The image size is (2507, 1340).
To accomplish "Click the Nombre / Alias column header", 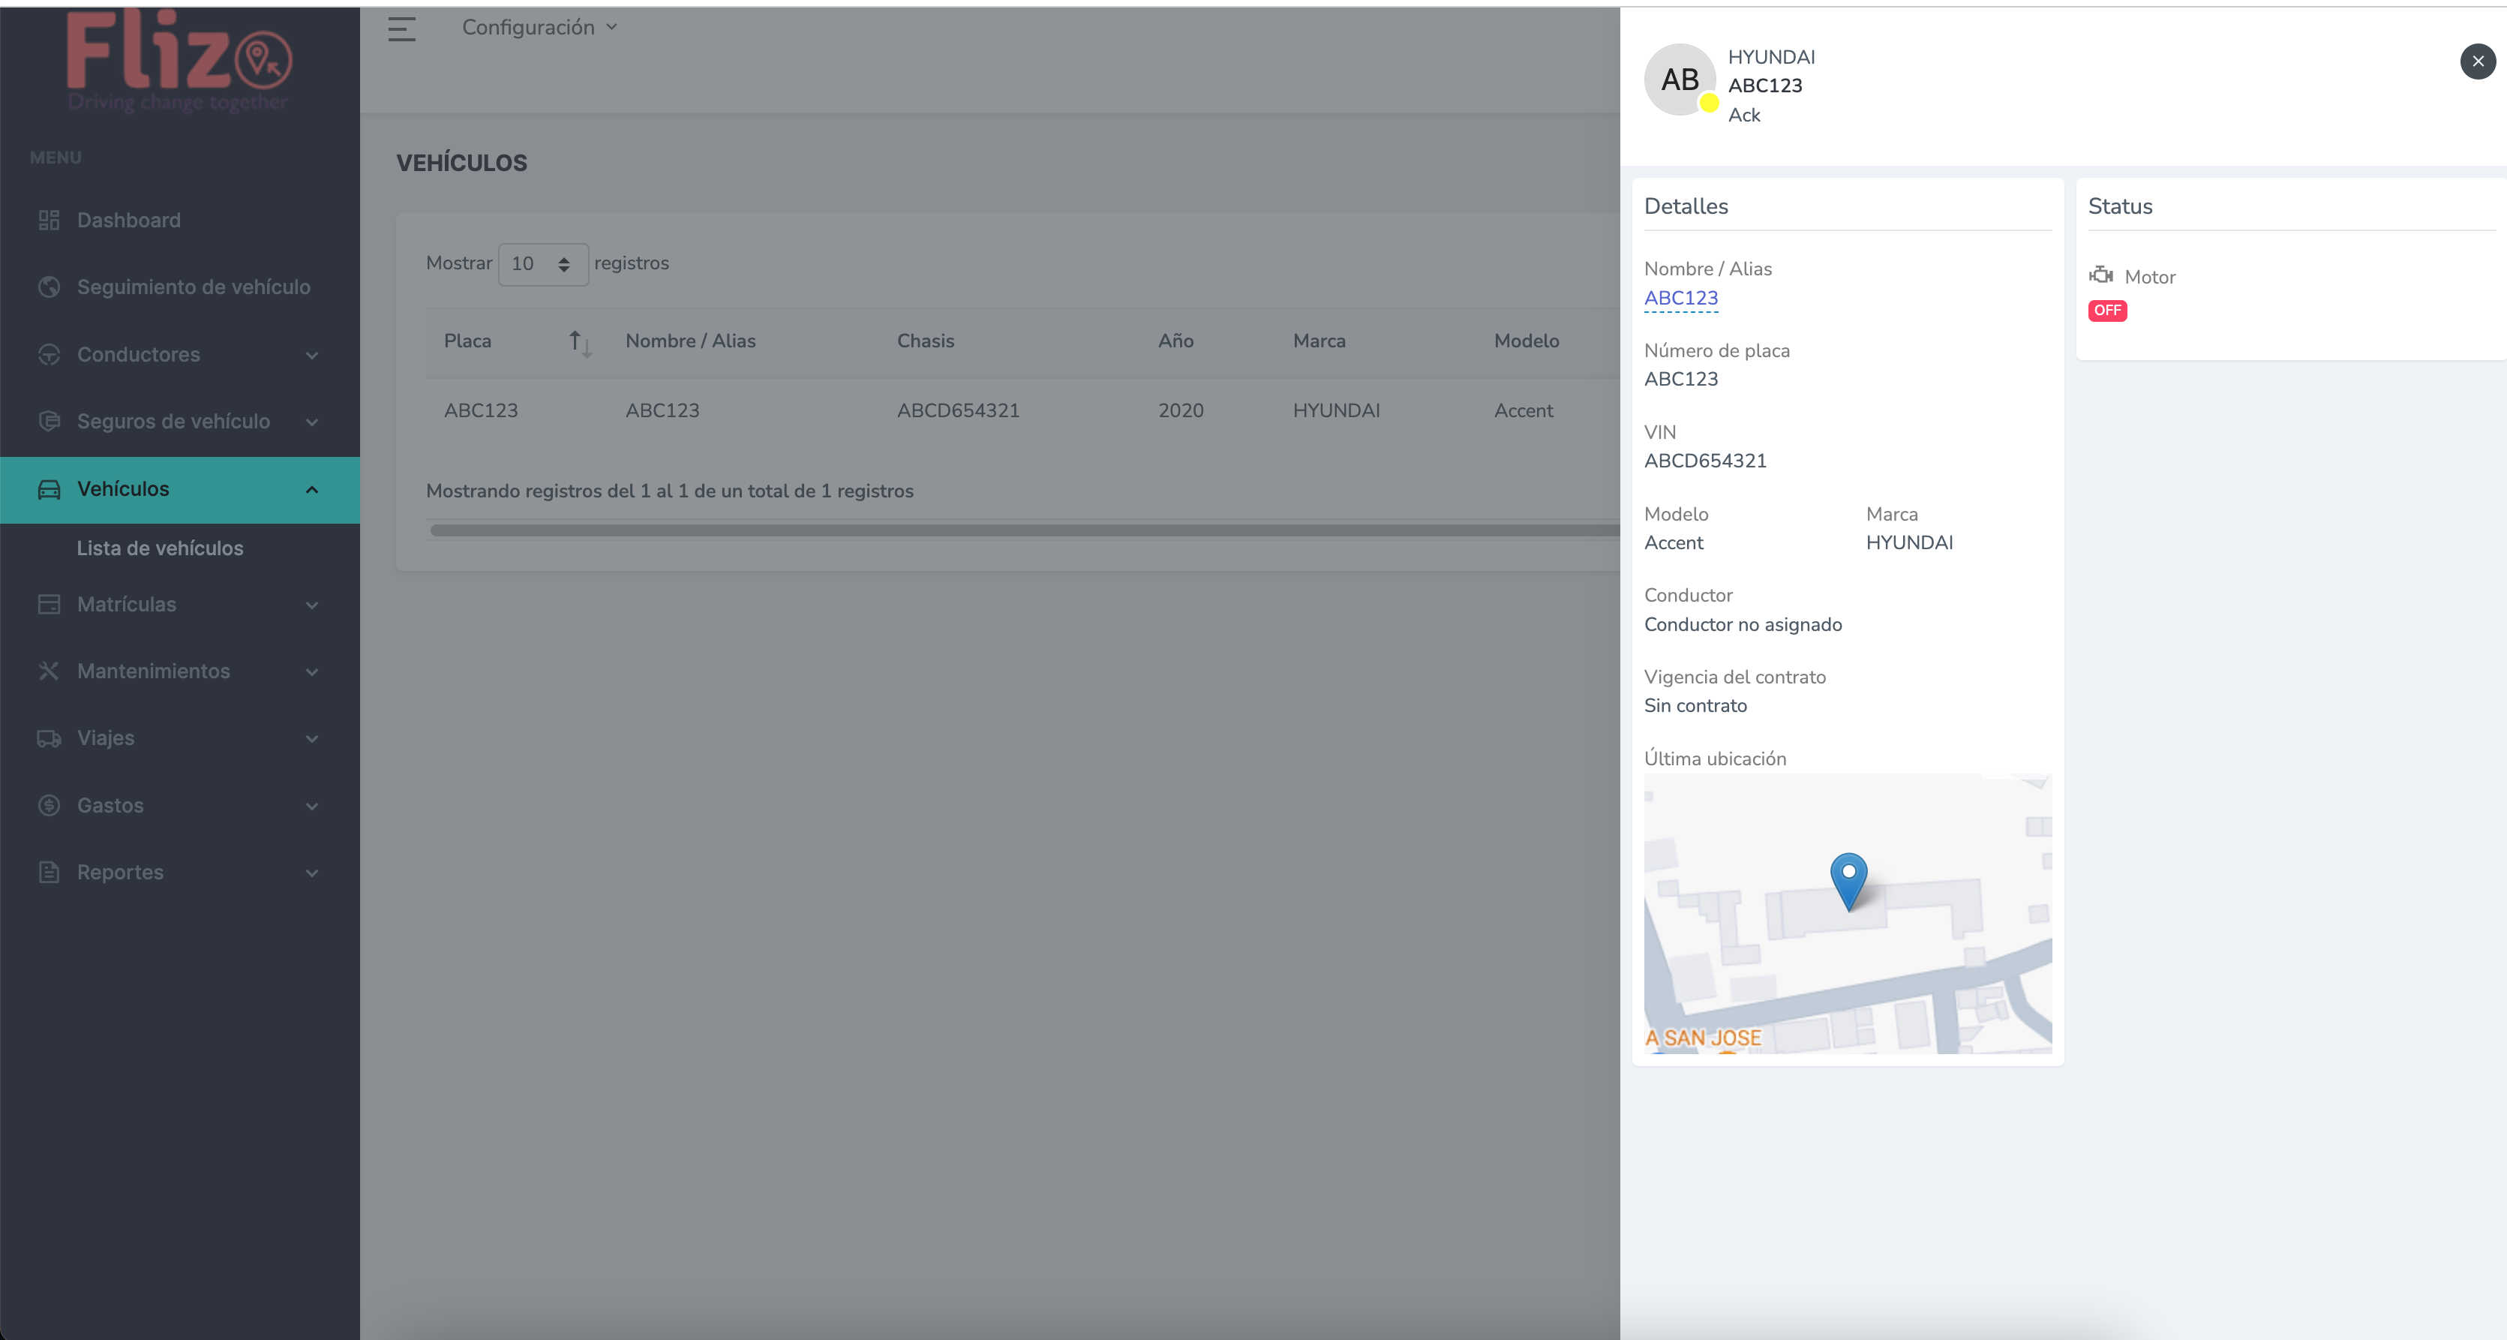I will tap(690, 341).
